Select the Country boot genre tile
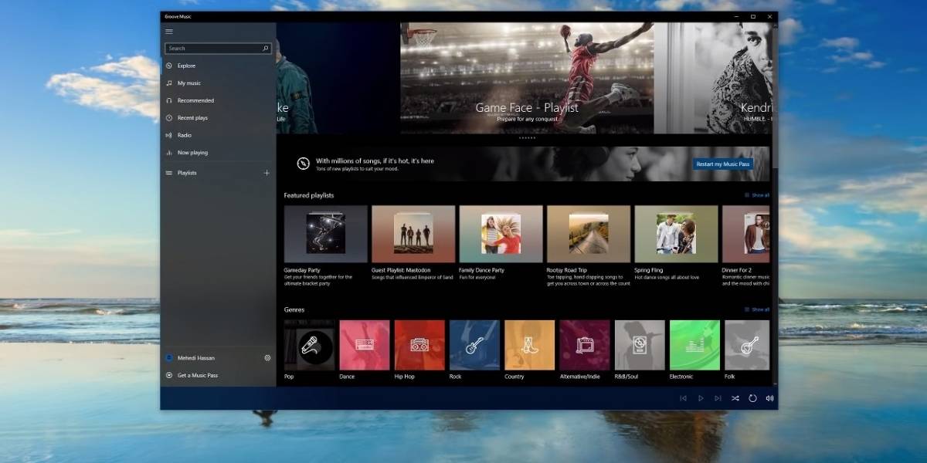The width and height of the screenshot is (927, 463). [x=529, y=345]
